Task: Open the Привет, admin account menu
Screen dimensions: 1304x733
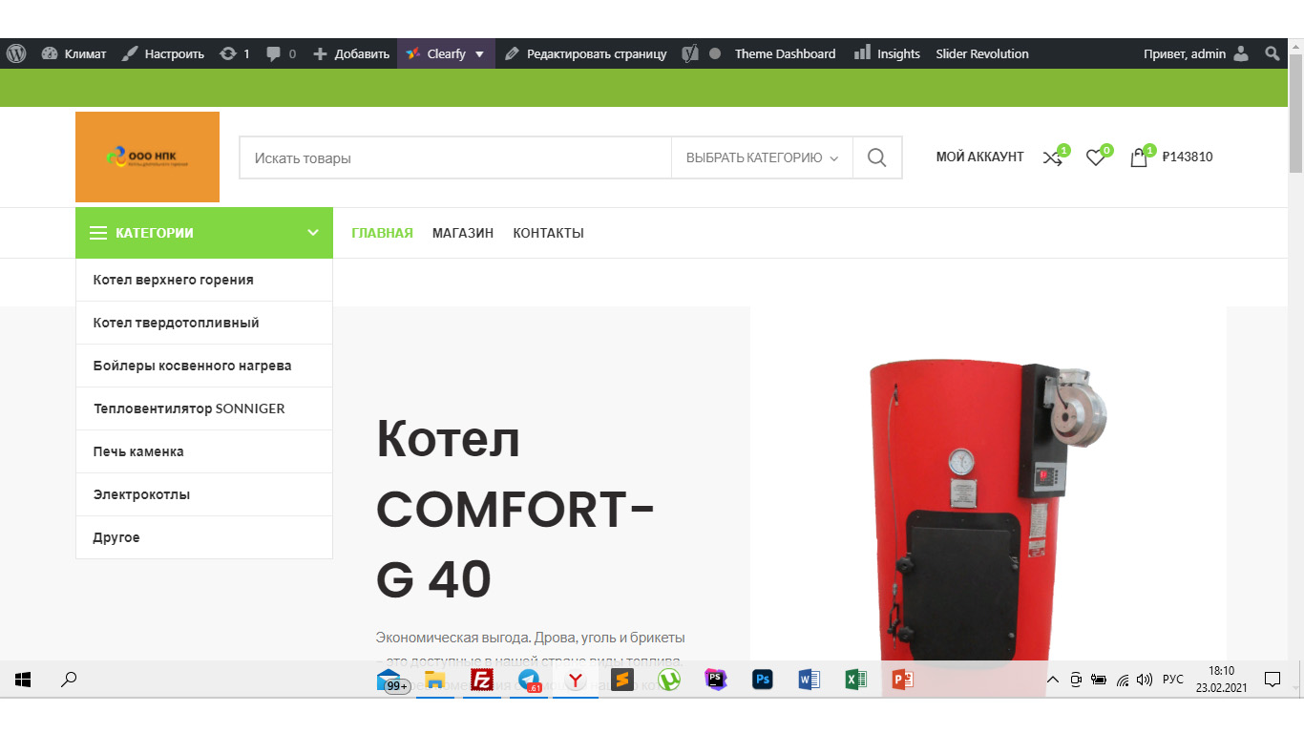Action: pyautogui.click(x=1196, y=53)
